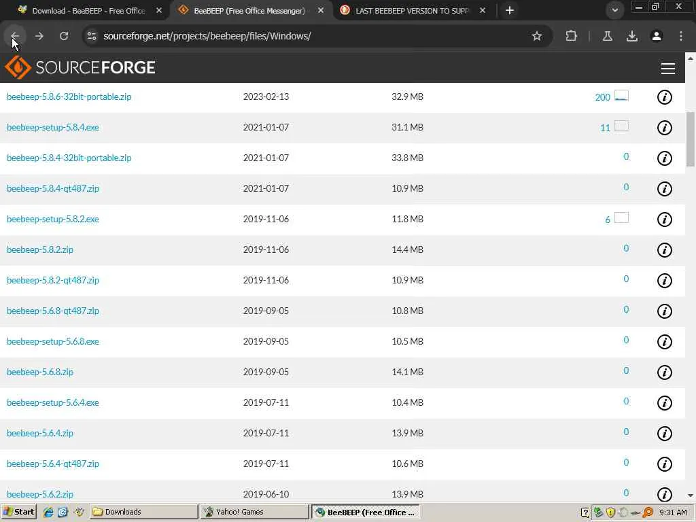Download beebeep-5.8.2-qt487.zip
The width and height of the screenshot is (696, 522).
point(53,281)
